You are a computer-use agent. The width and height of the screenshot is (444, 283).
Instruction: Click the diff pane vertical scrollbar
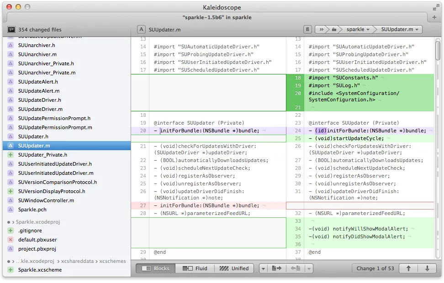[438, 50]
